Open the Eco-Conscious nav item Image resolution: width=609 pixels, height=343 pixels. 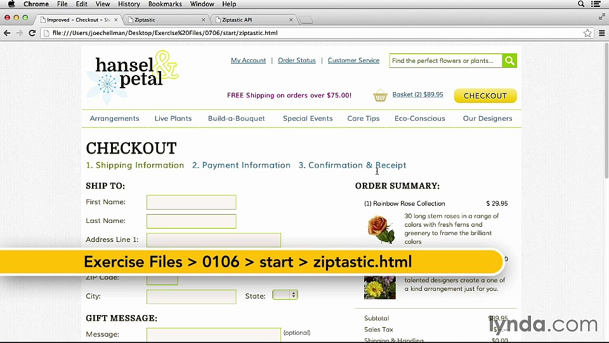click(420, 119)
